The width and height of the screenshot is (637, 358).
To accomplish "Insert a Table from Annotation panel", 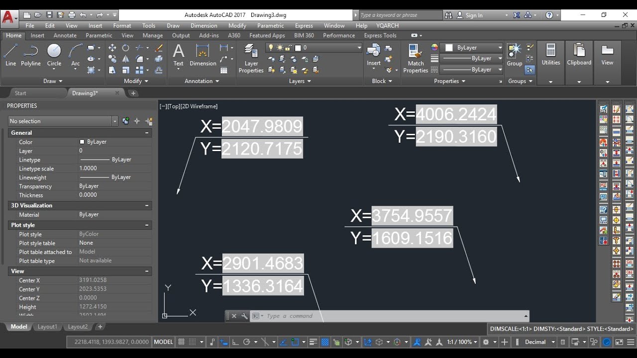I will pos(224,70).
